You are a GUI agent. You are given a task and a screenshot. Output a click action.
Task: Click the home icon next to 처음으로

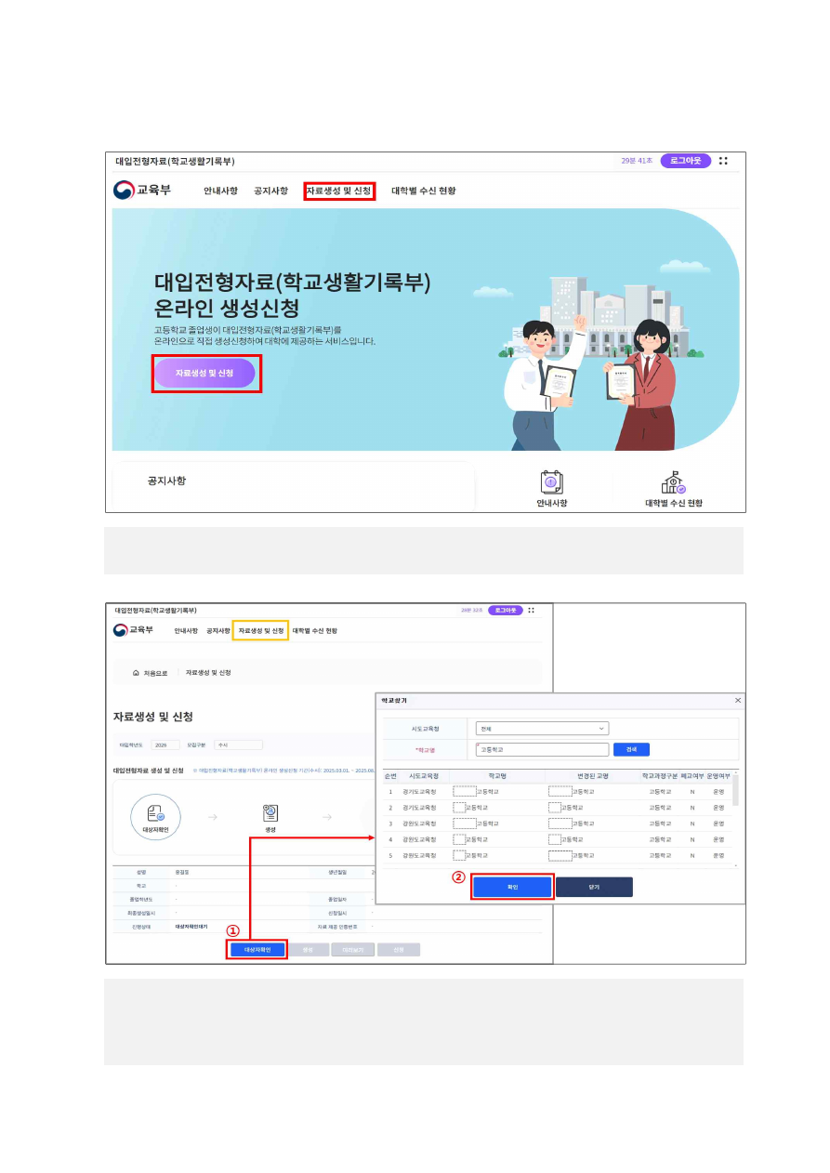[137, 672]
